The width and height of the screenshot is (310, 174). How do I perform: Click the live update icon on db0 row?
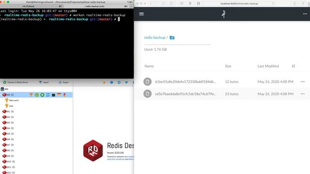click(x=37, y=95)
